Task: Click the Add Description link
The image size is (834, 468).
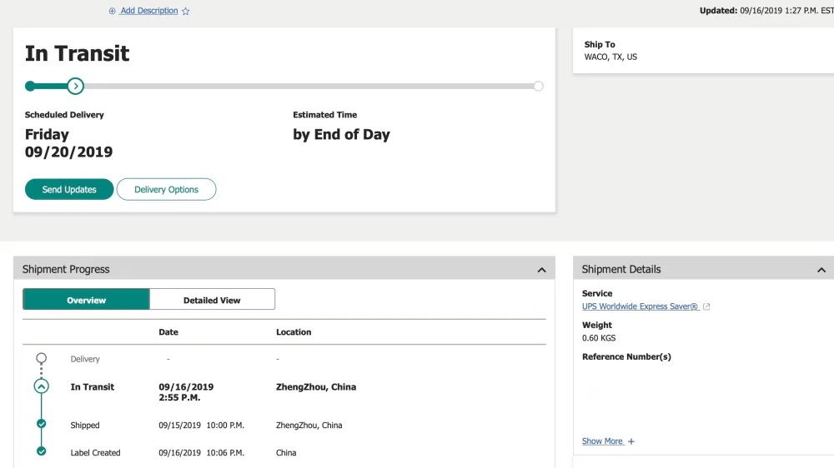Action: (149, 11)
